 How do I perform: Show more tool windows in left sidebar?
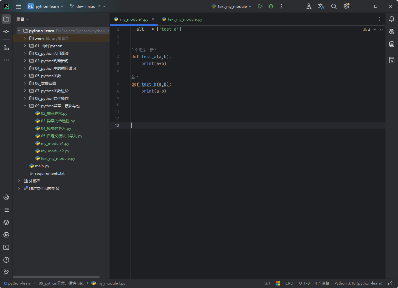6,60
